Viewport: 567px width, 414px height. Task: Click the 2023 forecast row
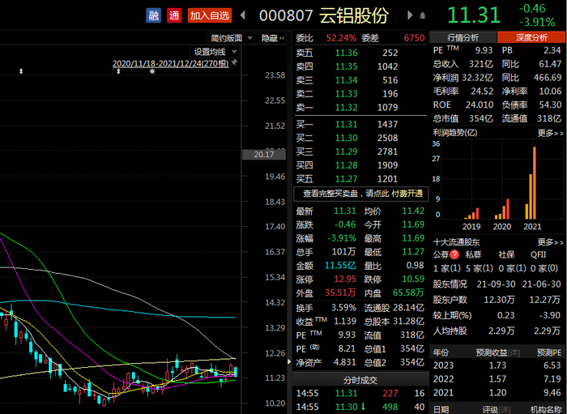[497, 365]
